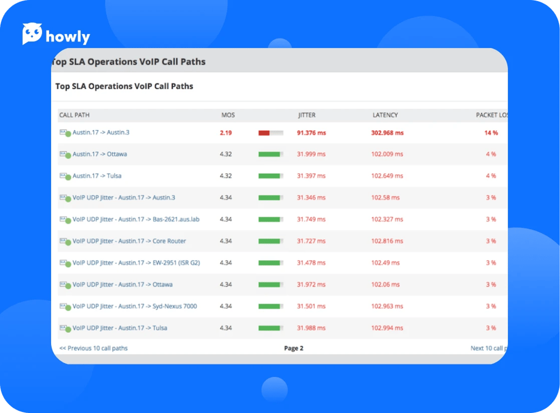This screenshot has width=560, height=413.
Task: Click the status icon beside Austin.17 -> Ottawa
Action: [x=65, y=154]
